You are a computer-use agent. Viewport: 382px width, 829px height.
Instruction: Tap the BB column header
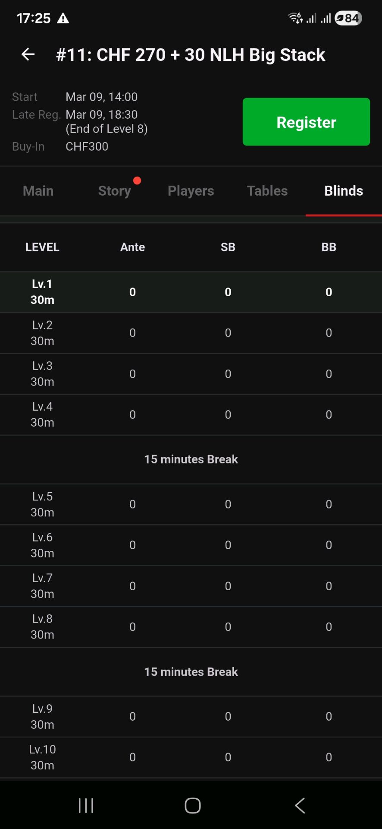(329, 247)
